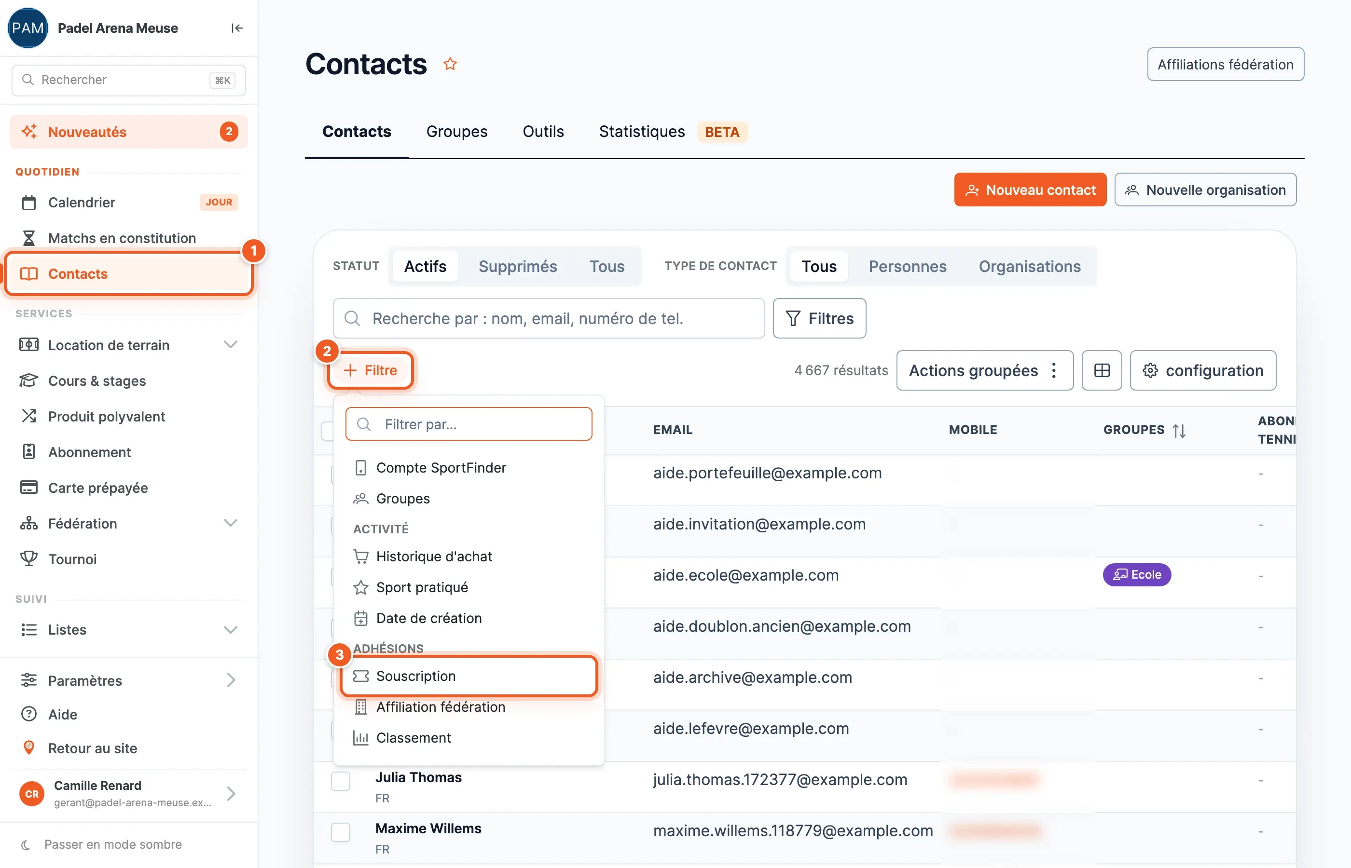The width and height of the screenshot is (1351, 868).
Task: Mark Contacts page as favorite star
Action: click(450, 64)
